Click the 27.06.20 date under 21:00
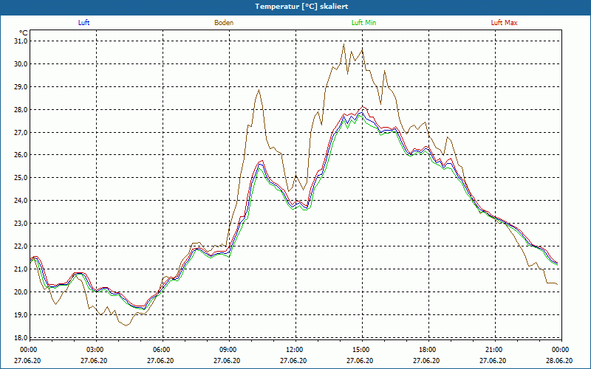 492,360
